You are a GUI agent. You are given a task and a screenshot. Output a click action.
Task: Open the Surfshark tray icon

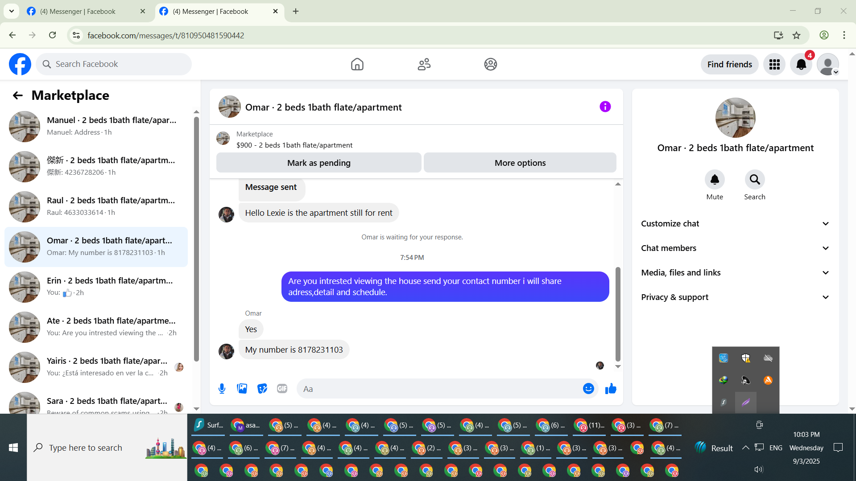724,403
